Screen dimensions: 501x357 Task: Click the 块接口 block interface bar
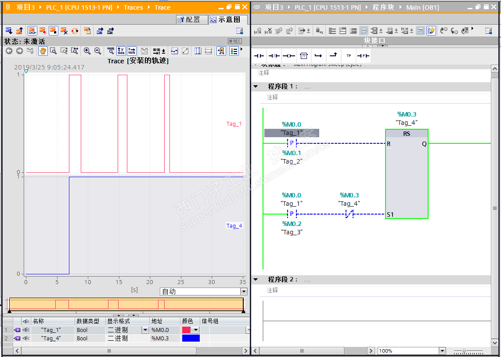pyautogui.click(x=375, y=40)
